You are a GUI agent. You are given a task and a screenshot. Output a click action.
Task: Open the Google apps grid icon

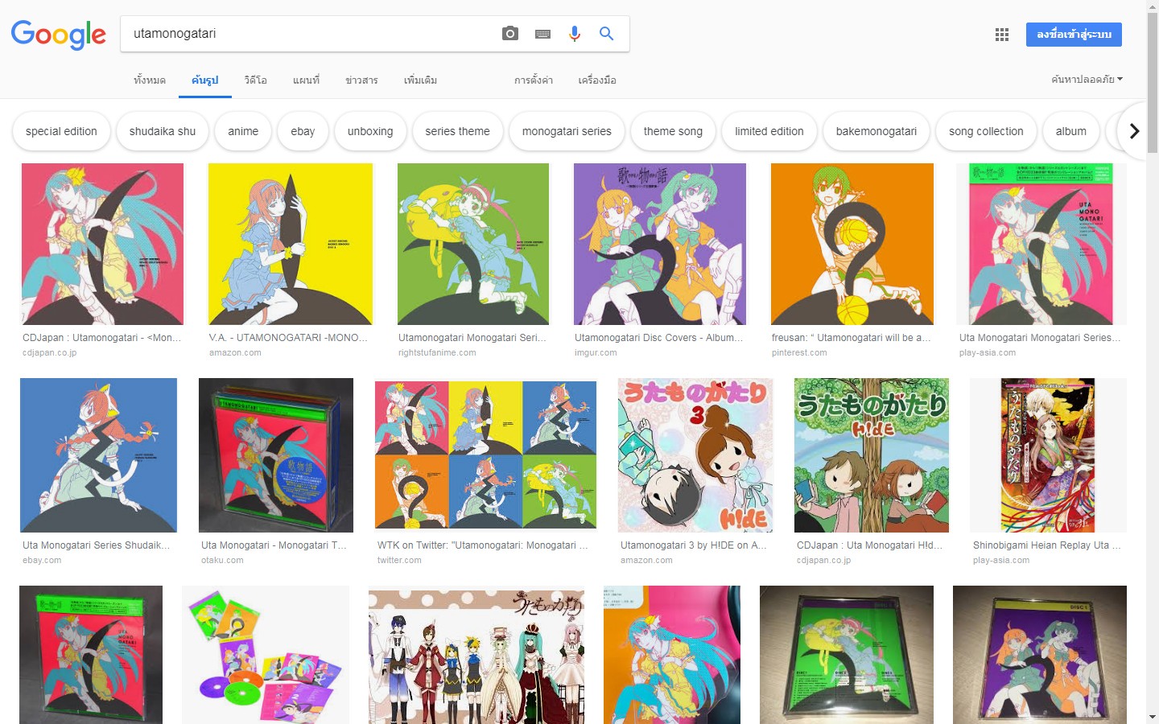(1002, 35)
